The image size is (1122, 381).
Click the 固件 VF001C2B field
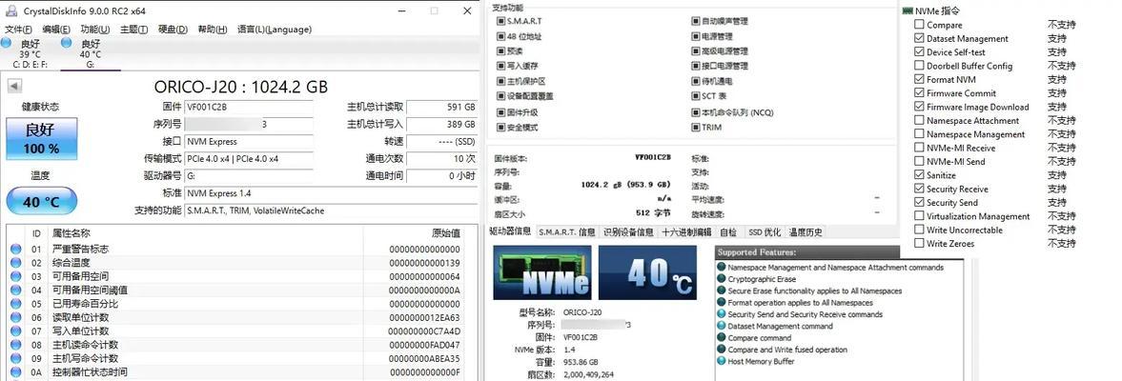pyautogui.click(x=248, y=108)
